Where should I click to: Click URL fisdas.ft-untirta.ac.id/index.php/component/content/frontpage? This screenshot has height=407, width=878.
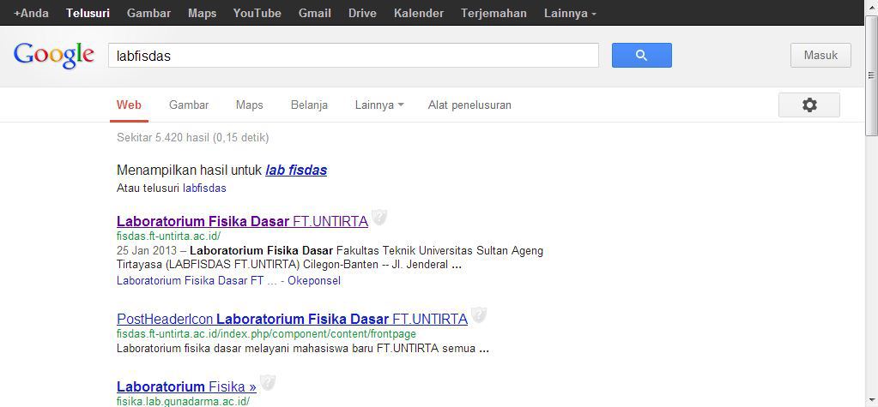(x=266, y=334)
